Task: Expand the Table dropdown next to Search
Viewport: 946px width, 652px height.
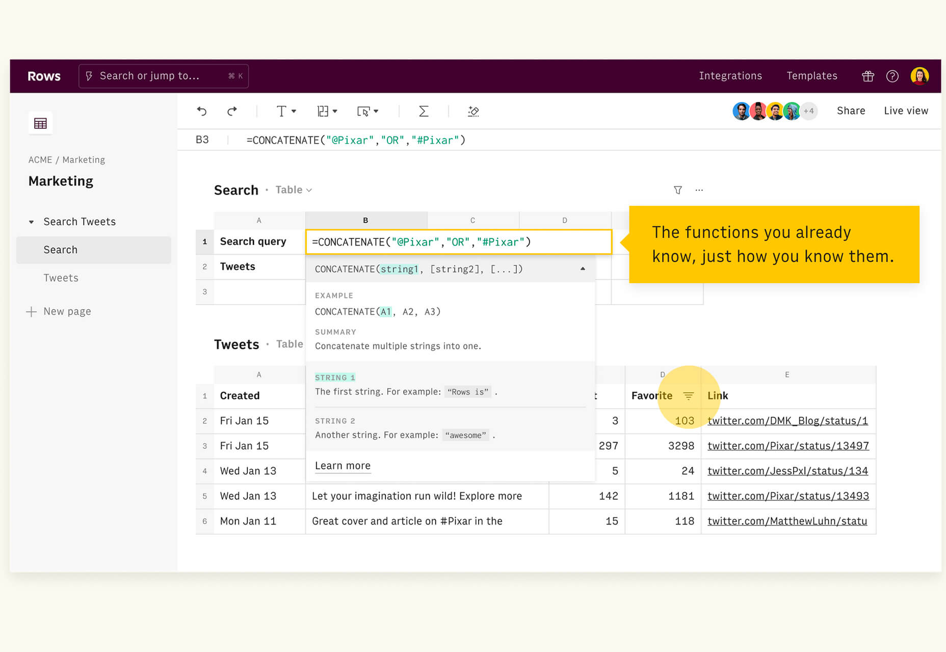Action: pyautogui.click(x=294, y=190)
